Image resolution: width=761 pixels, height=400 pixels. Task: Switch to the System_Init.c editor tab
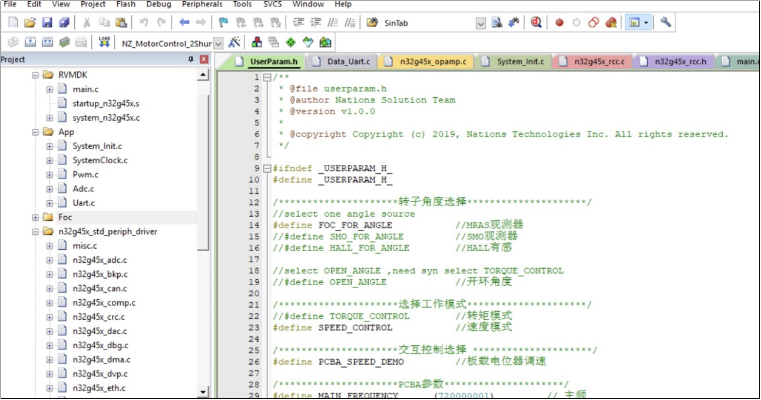click(x=513, y=61)
